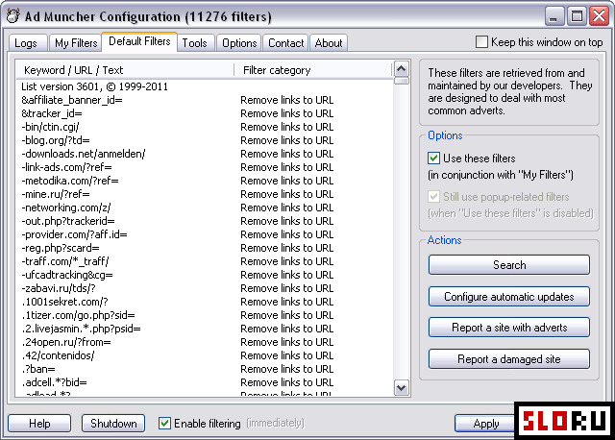Toggle Still use popup-related filters checkbox

coord(433,197)
